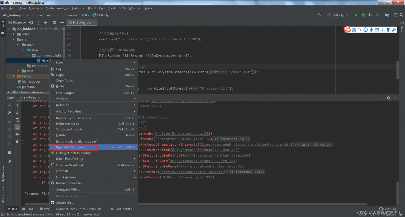The height and width of the screenshot is (217, 405).
Task: Click the Debug bug icon in top toolbar
Action: click(363, 15)
